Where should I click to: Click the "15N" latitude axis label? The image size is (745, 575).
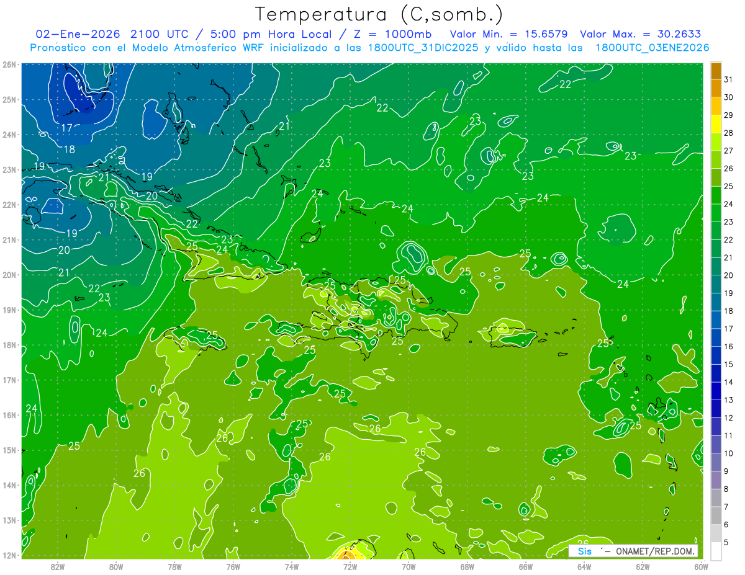[x=9, y=450]
